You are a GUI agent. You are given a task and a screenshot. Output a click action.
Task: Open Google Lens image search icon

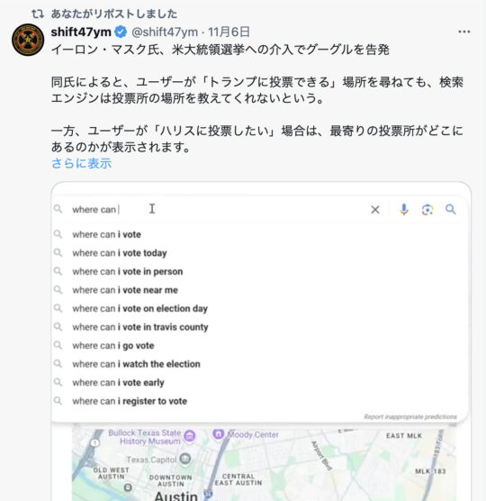(x=427, y=210)
